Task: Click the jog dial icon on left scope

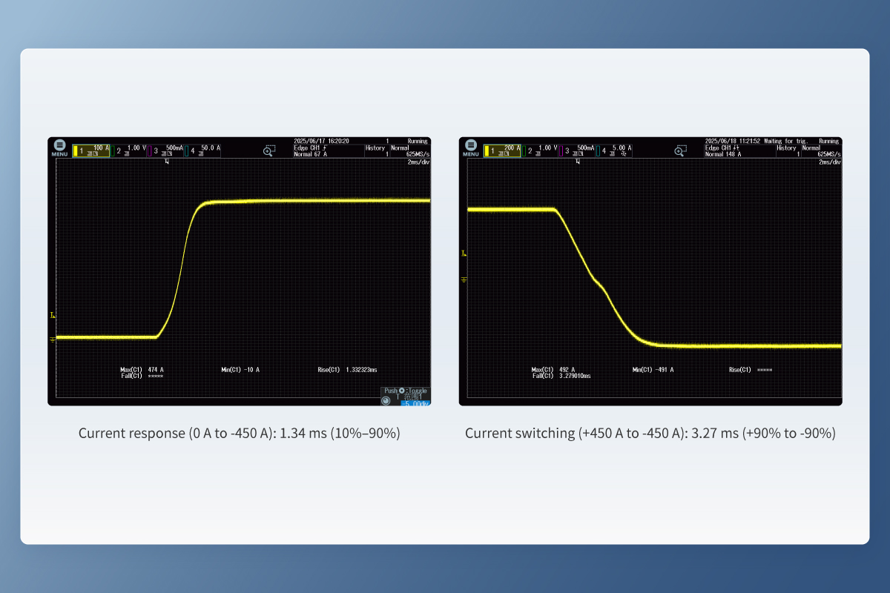Action: pos(386,400)
